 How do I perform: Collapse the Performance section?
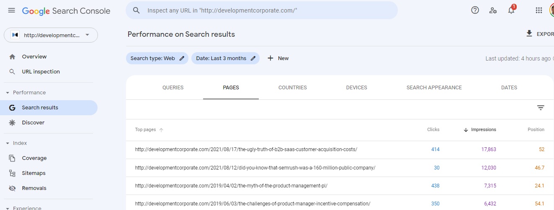(x=8, y=93)
